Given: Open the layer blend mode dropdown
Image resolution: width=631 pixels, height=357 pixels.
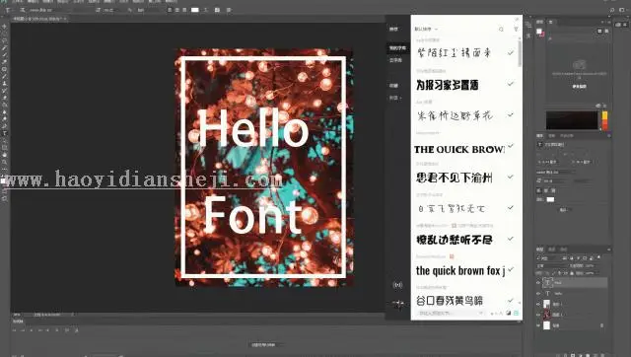Looking at the screenshot, I should click(550, 265).
